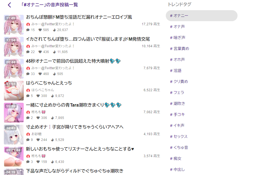Open comments via the icon showing 33
Image resolution: width=256 pixels, height=175 pixels.
[28, 74]
